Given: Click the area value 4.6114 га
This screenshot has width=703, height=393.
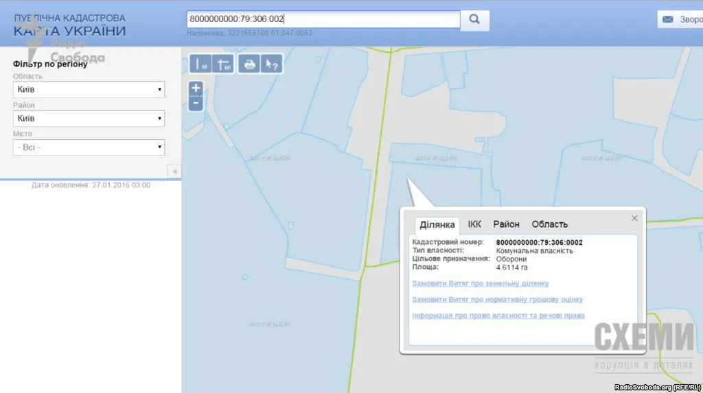Looking at the screenshot, I should pyautogui.click(x=511, y=267).
